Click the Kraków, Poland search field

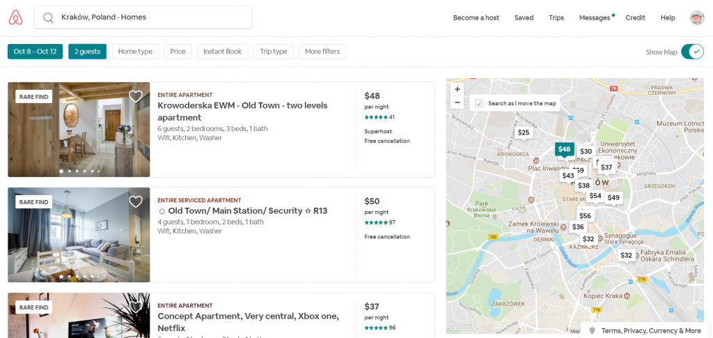[x=143, y=17]
